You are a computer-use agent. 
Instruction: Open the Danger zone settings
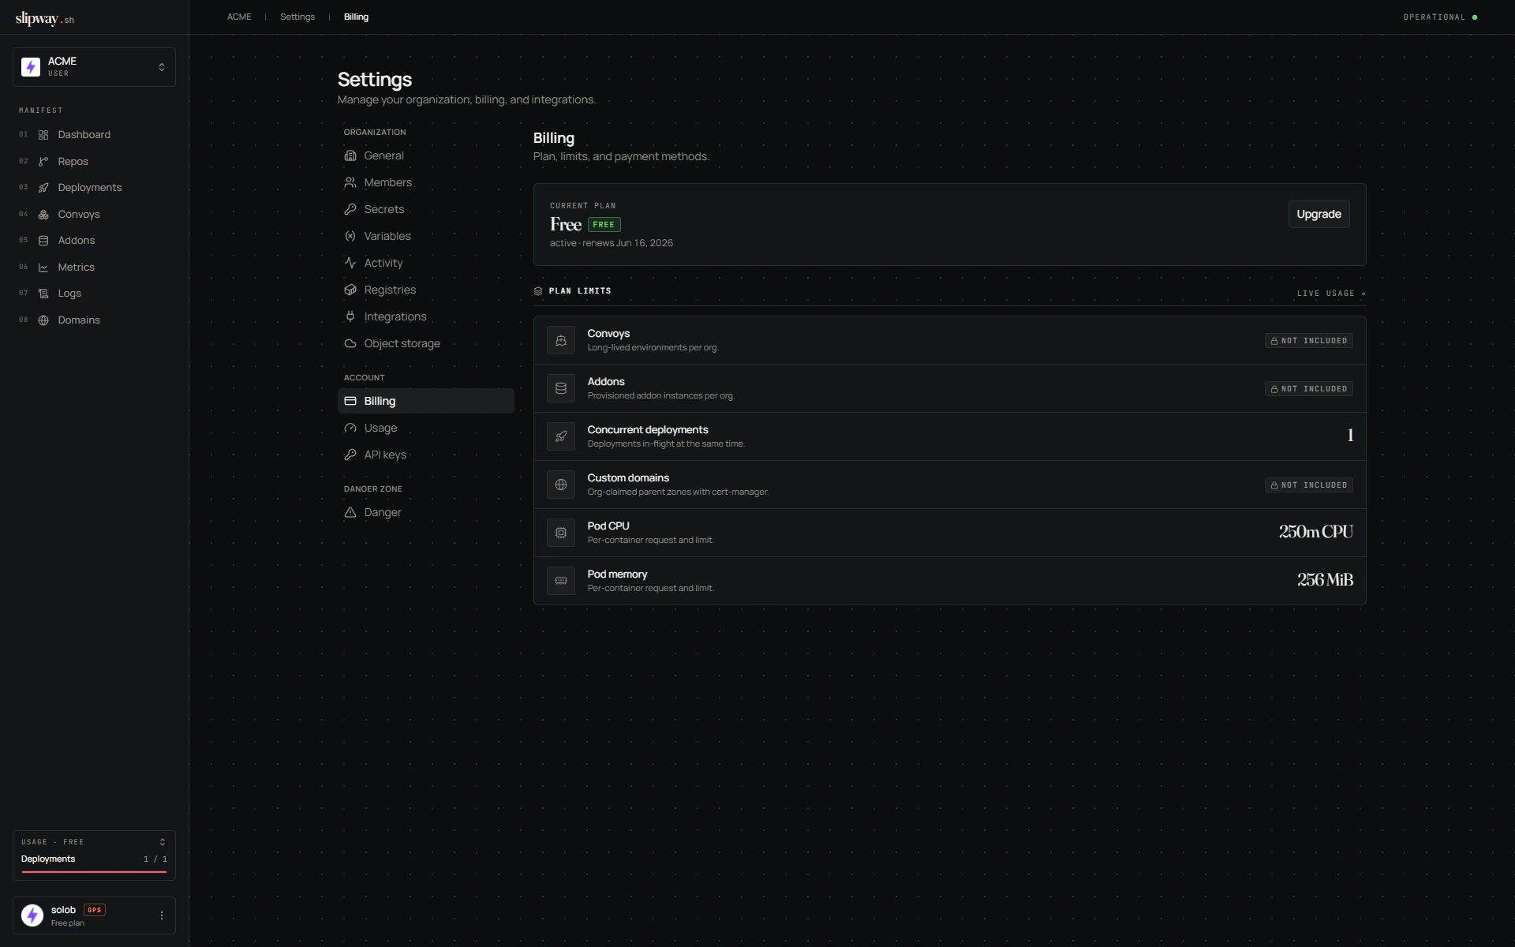click(426, 512)
